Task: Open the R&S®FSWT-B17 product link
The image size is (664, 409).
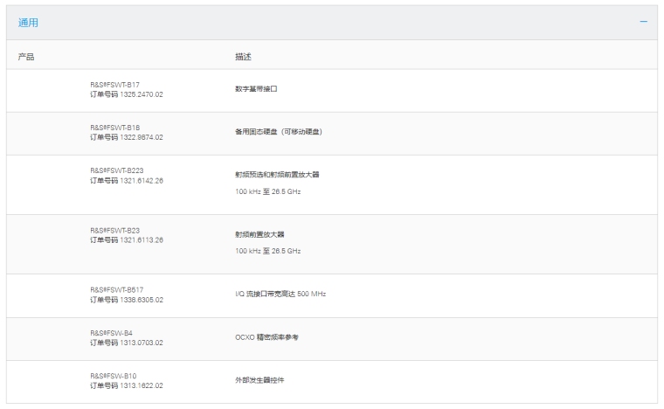Action: point(114,85)
